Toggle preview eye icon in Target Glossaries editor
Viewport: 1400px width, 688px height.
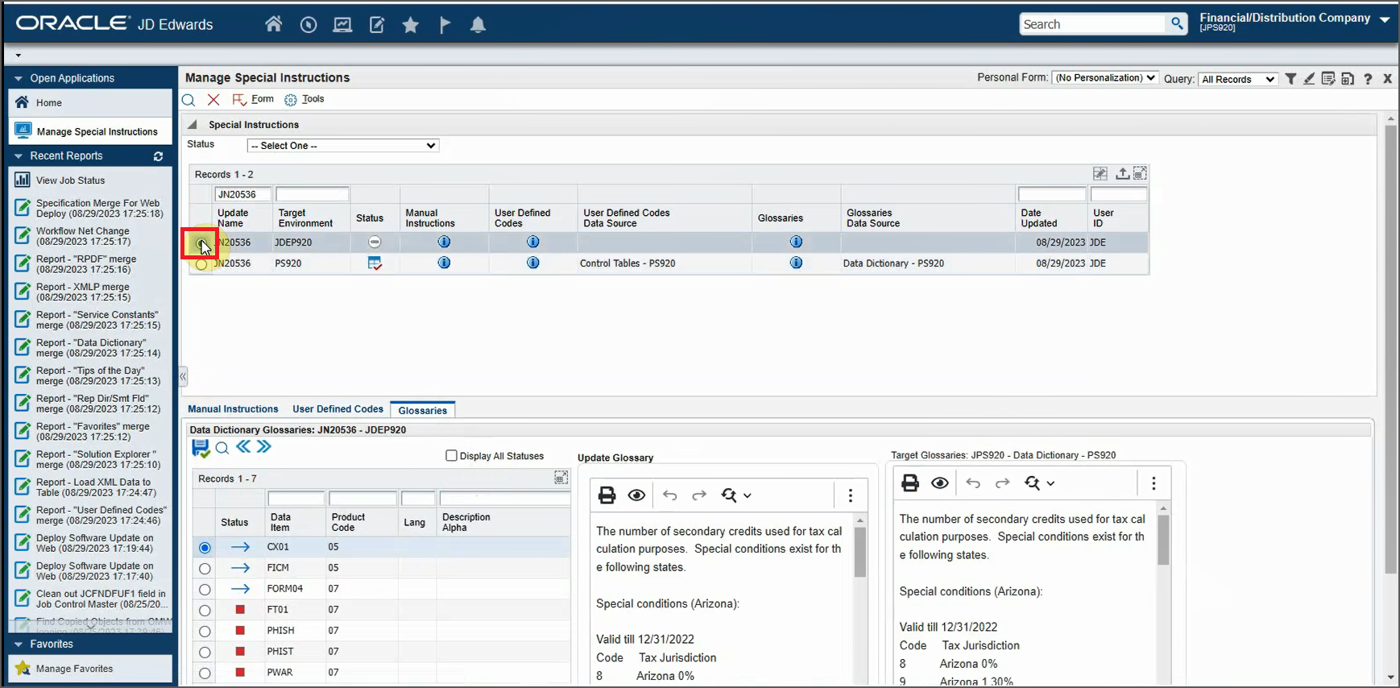click(x=939, y=483)
